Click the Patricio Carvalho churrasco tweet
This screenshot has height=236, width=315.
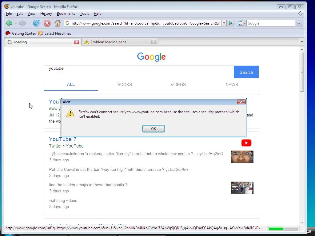(x=118, y=170)
